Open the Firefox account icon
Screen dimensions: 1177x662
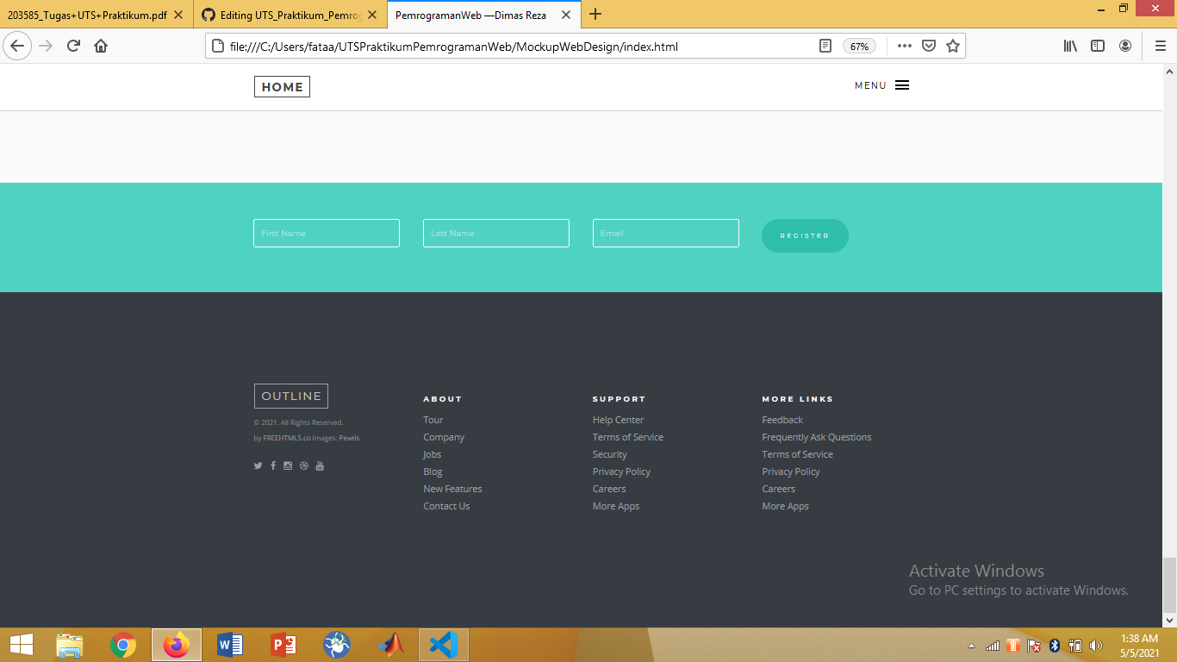pyautogui.click(x=1125, y=46)
